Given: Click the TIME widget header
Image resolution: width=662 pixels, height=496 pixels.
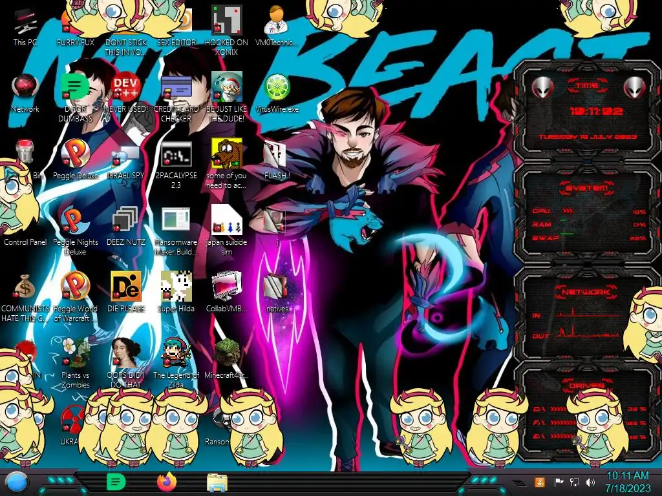Looking at the screenshot, I should coord(587,86).
